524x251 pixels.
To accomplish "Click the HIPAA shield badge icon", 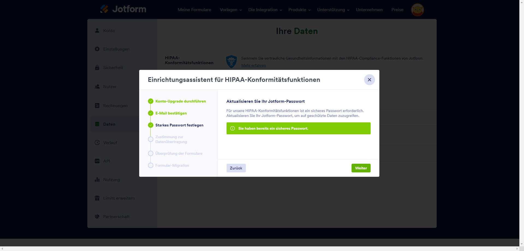I will click(x=231, y=62).
